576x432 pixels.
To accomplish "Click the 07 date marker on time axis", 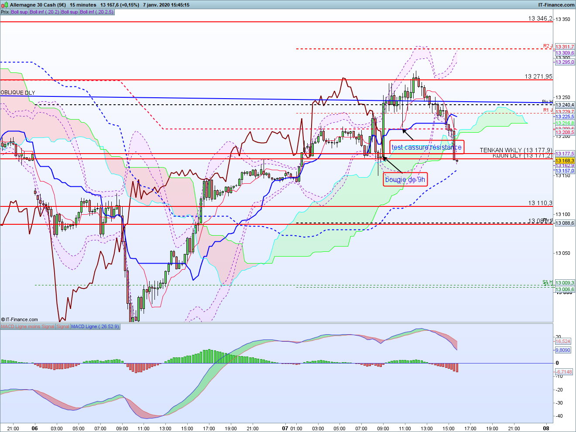I will (x=285, y=428).
